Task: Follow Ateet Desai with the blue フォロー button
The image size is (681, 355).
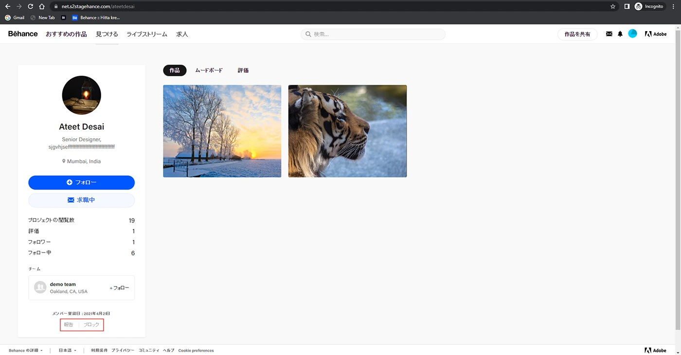Action: [x=81, y=183]
